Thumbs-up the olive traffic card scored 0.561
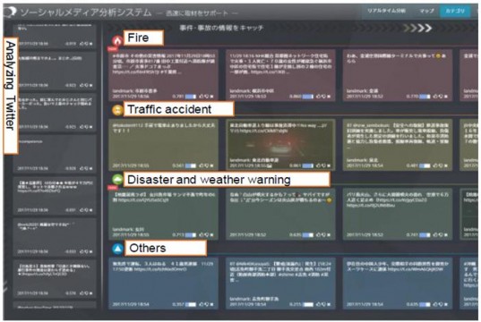This screenshot has height=322, width=481. click(202, 165)
